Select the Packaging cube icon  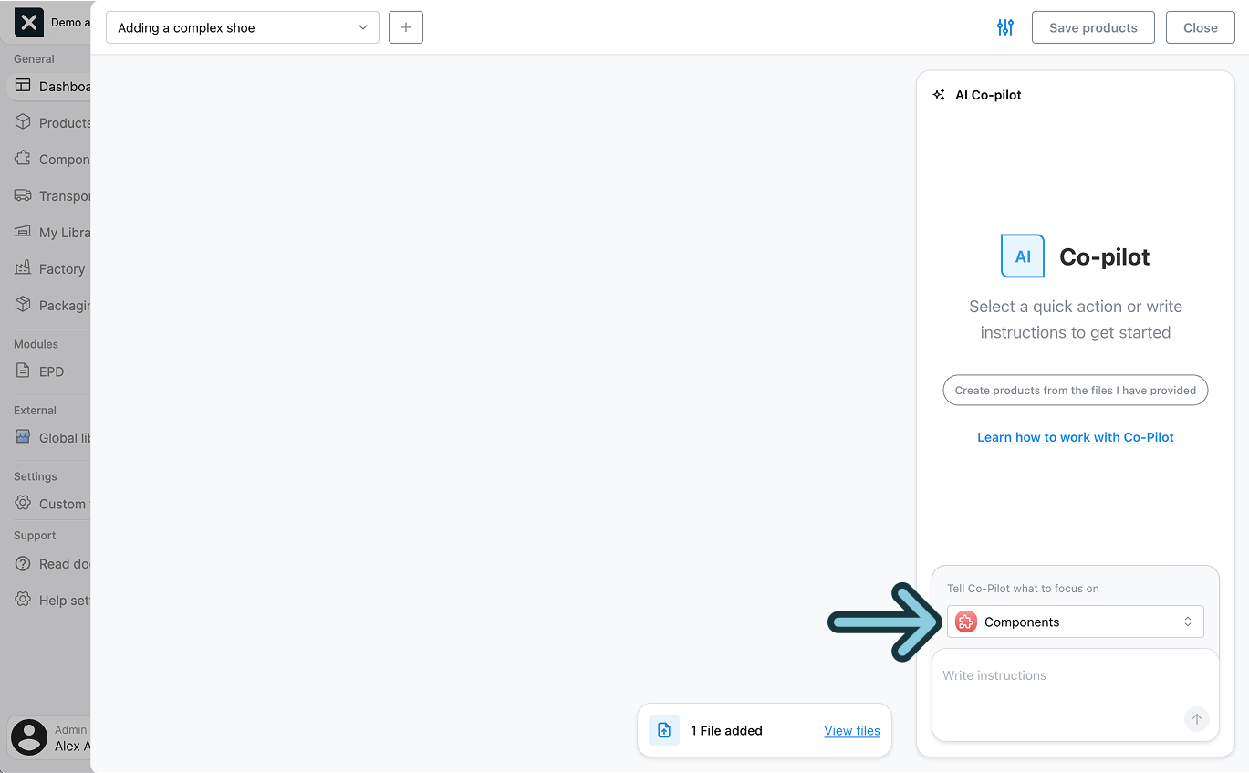coord(21,305)
